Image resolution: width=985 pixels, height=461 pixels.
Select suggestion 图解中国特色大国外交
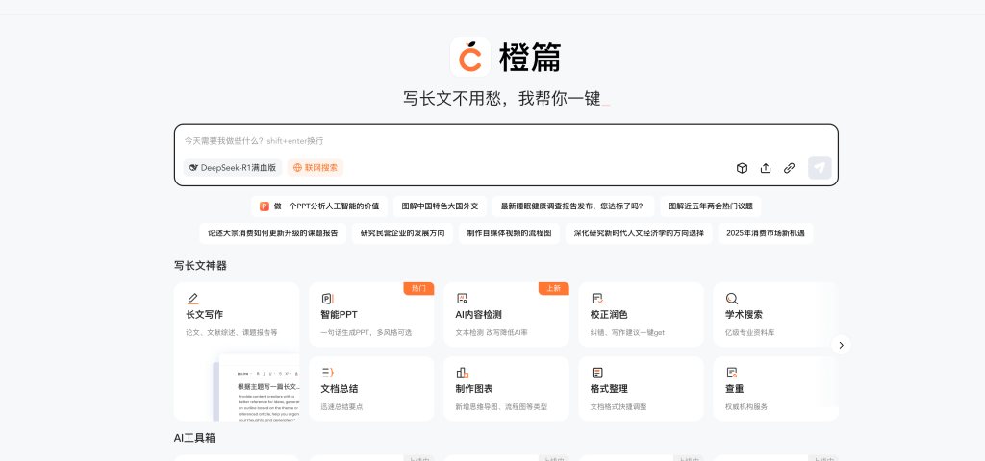click(x=440, y=206)
